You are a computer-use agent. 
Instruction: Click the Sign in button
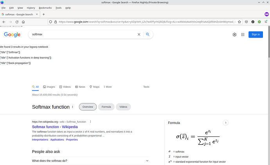pyautogui.click(x=256, y=34)
